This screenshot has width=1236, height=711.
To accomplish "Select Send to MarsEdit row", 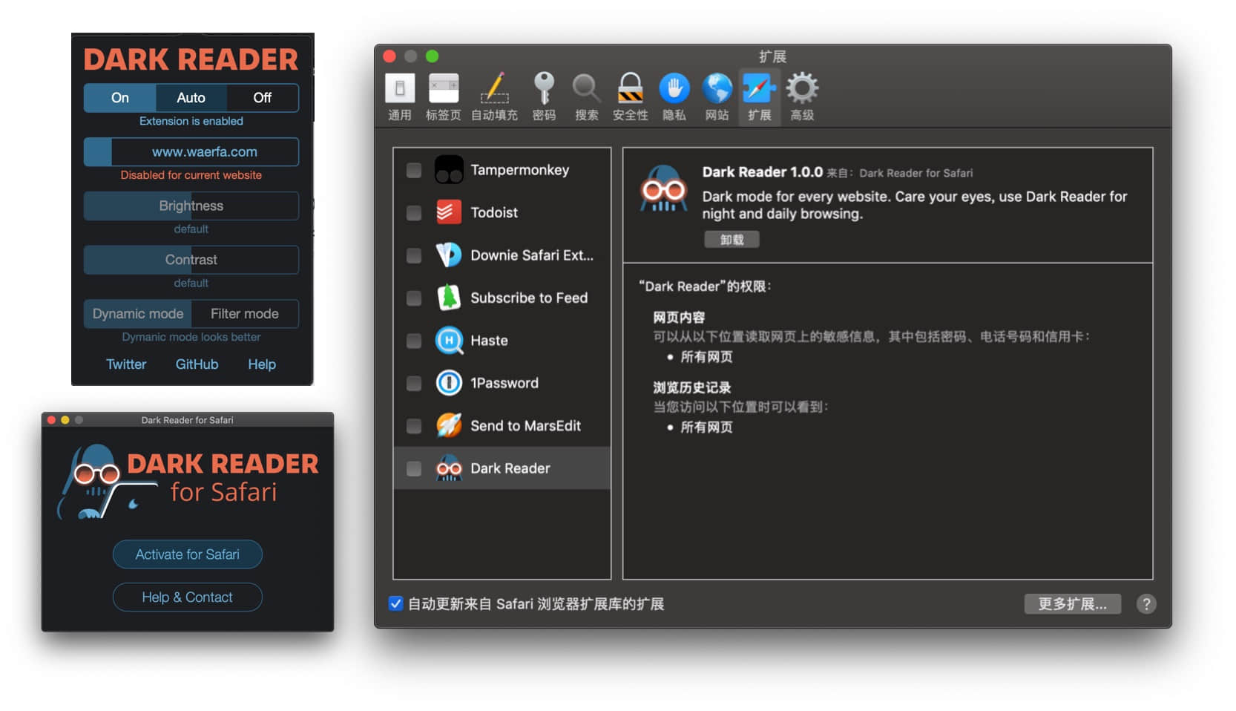I will (x=502, y=425).
